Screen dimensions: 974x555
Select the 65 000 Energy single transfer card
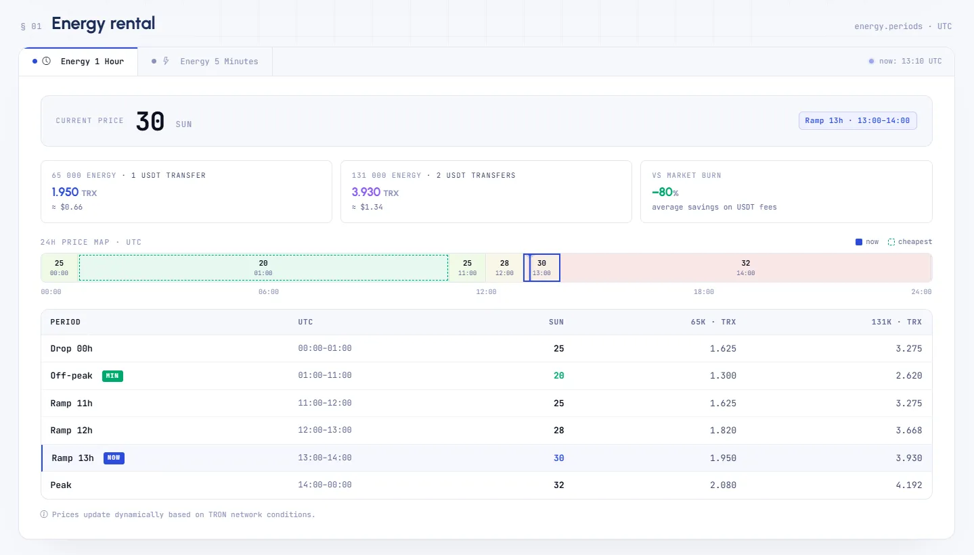(186, 191)
